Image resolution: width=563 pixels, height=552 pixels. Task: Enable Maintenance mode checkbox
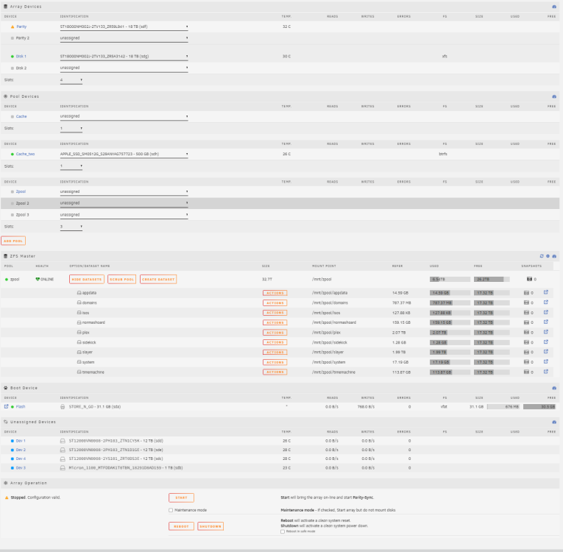(x=171, y=510)
